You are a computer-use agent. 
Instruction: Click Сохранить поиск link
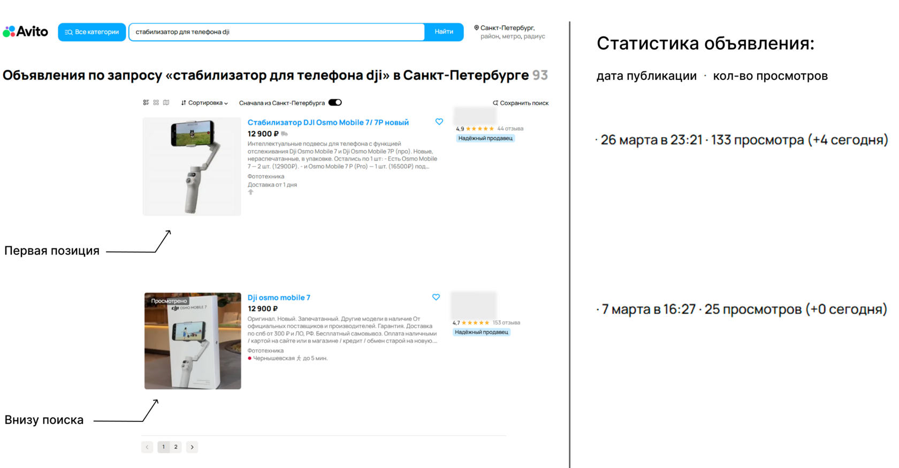(x=524, y=103)
